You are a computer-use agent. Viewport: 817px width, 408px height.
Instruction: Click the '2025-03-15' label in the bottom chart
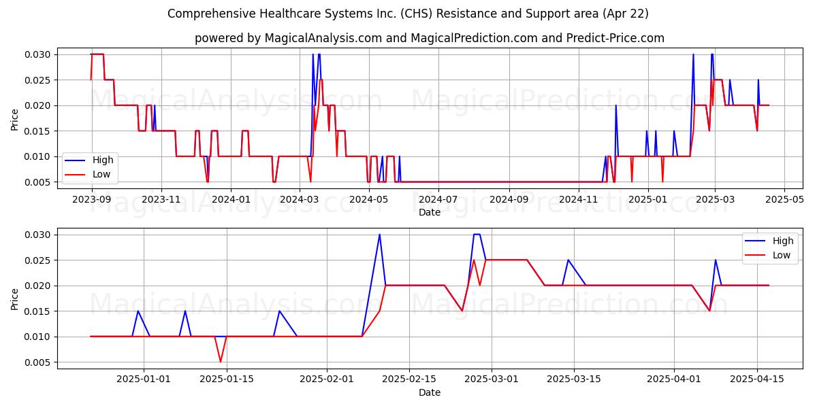[574, 379]
